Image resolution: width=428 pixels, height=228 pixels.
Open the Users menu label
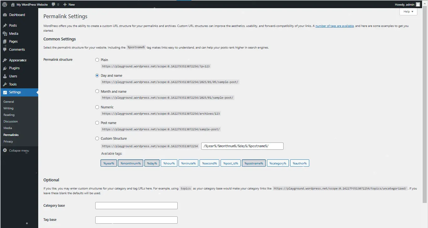13,76
